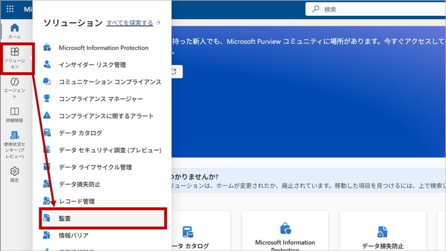446x251 pixels.
Task: Select Microsoft Information Protection in flyout
Action: tap(103, 48)
